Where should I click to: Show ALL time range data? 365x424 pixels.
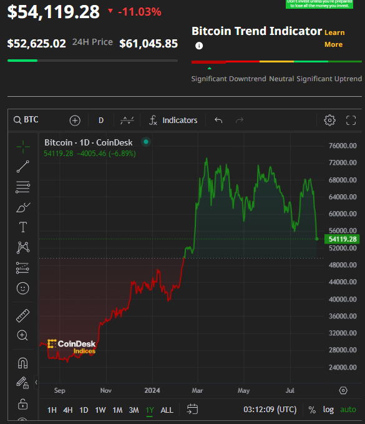pos(167,410)
